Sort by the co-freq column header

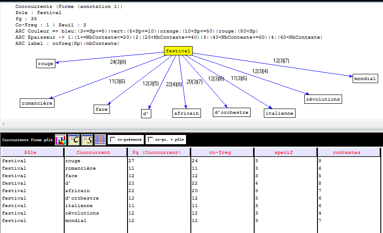pos(222,153)
